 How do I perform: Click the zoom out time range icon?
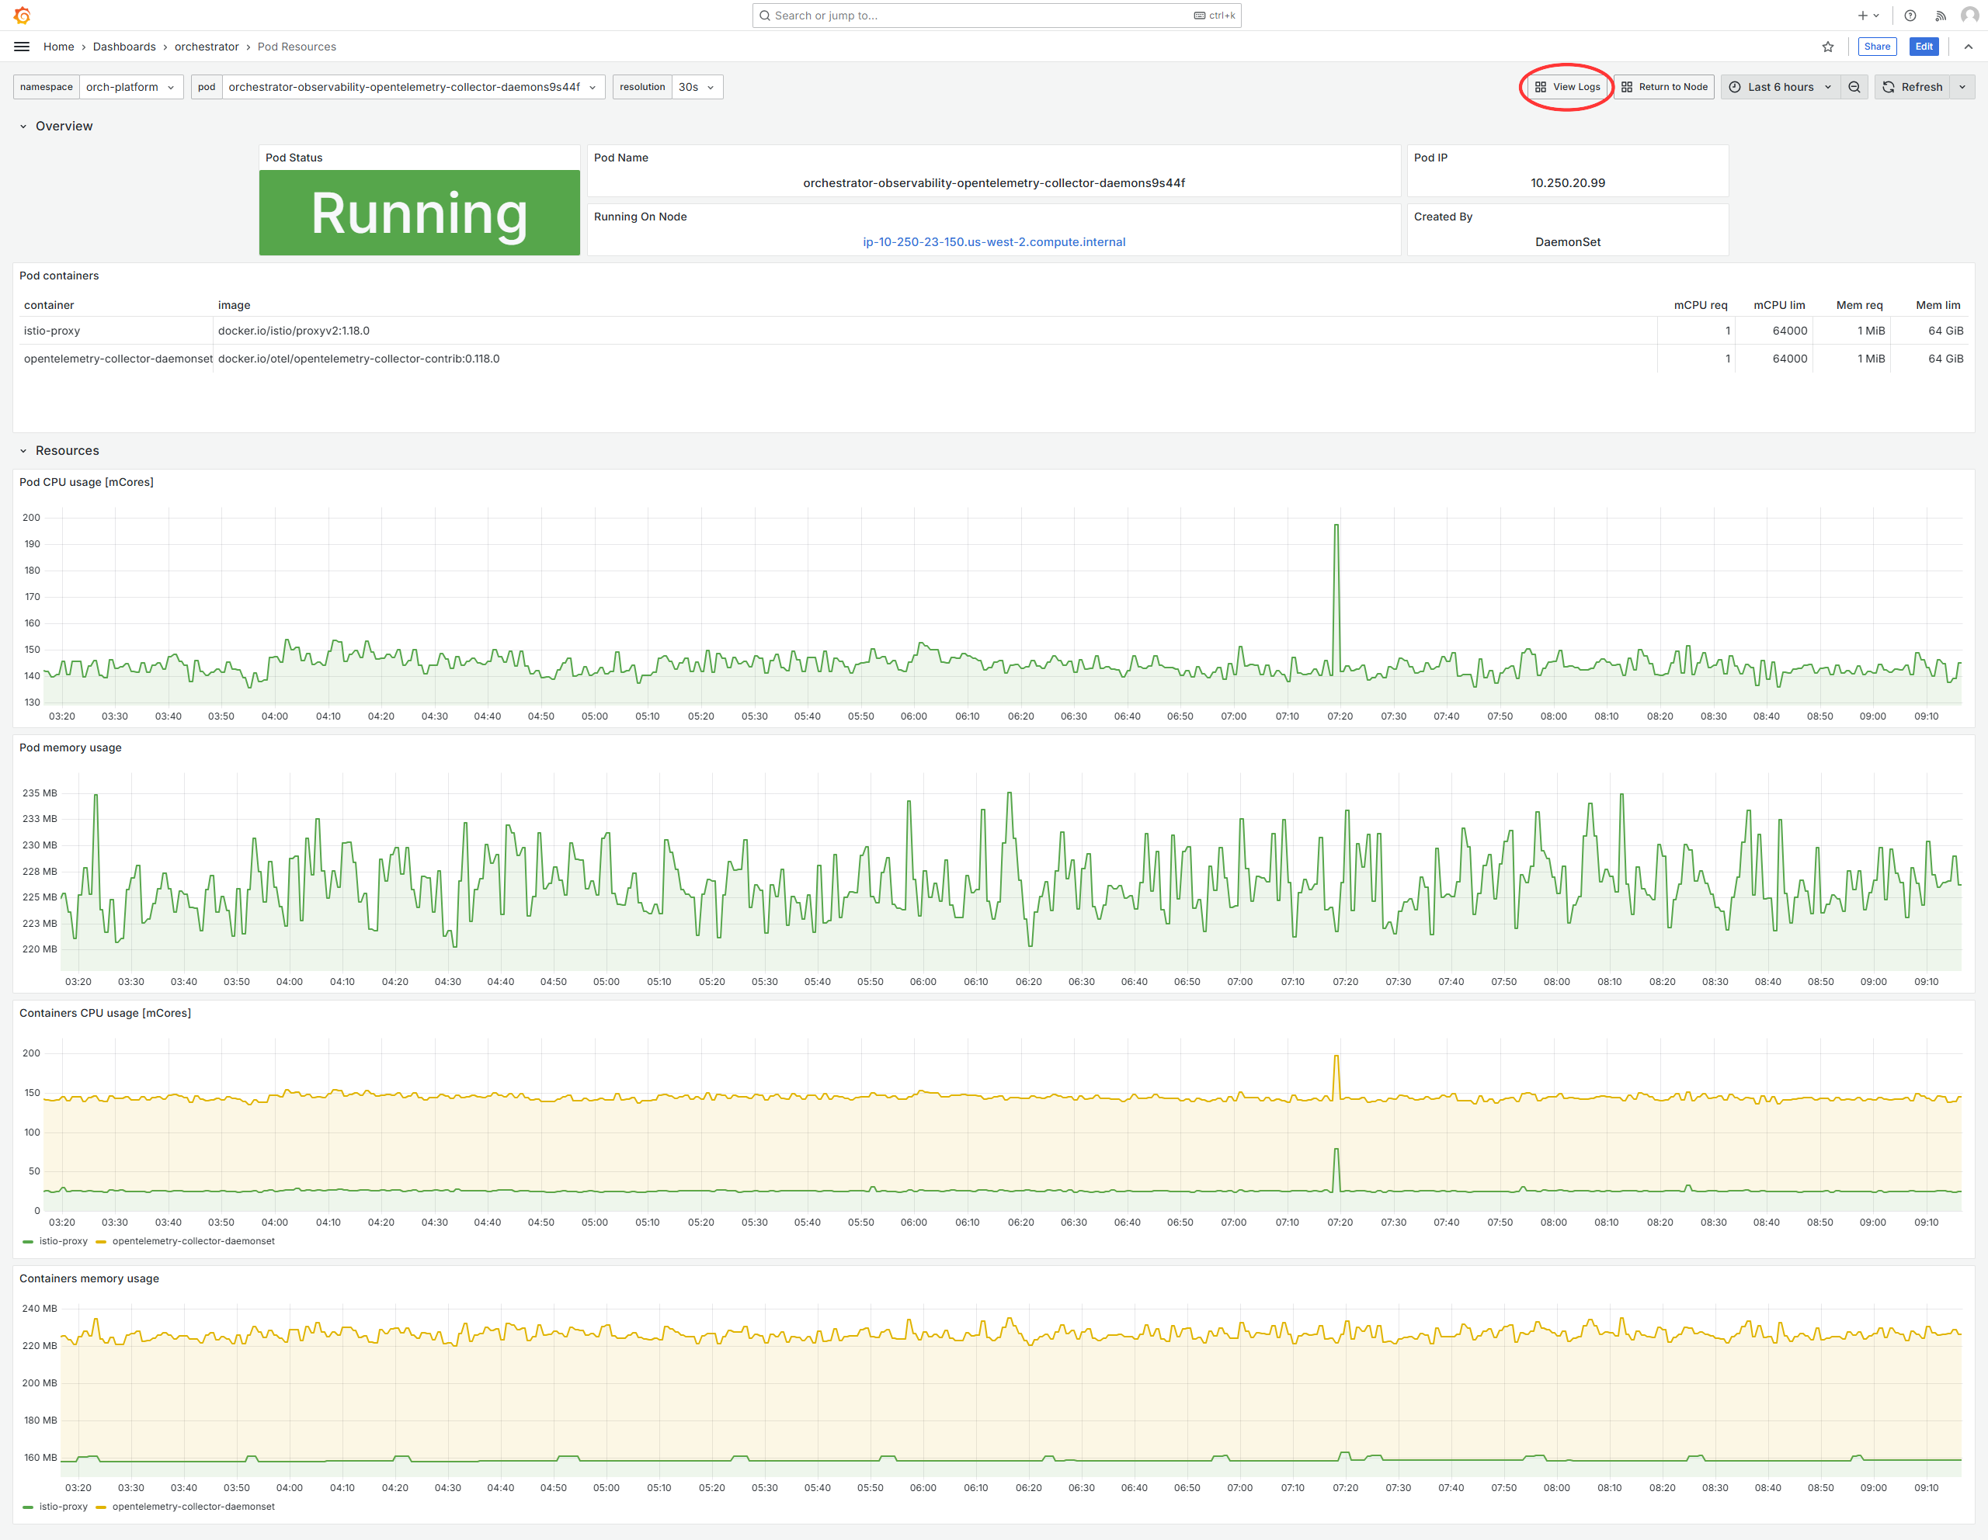(1854, 88)
